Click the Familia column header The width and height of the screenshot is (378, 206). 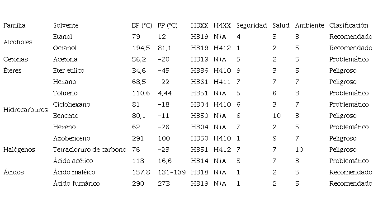tap(14, 26)
